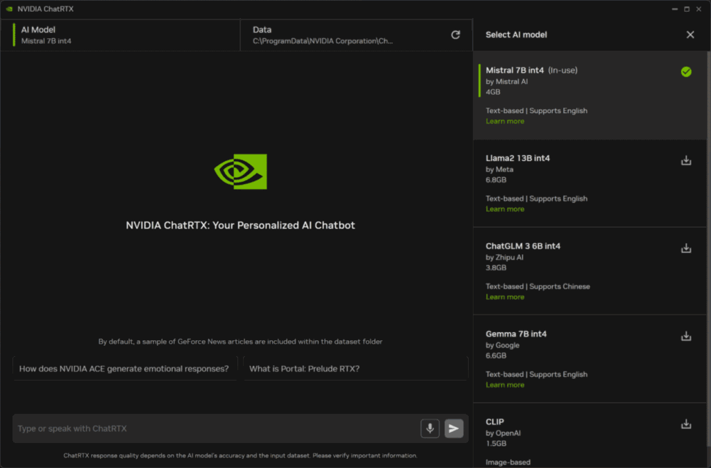Click the model list vertical scrollbar

708,249
